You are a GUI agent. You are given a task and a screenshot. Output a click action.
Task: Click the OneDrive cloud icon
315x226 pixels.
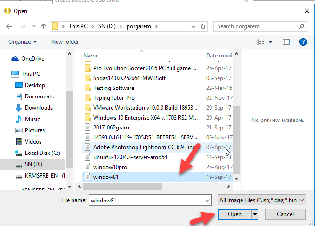coord(15,59)
